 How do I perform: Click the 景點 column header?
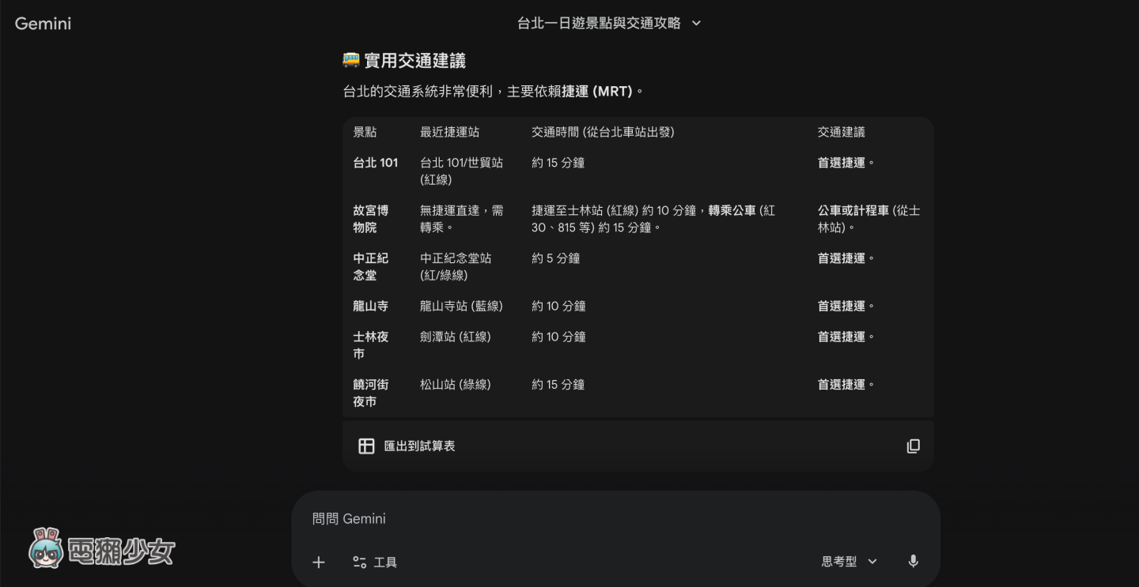click(x=365, y=132)
